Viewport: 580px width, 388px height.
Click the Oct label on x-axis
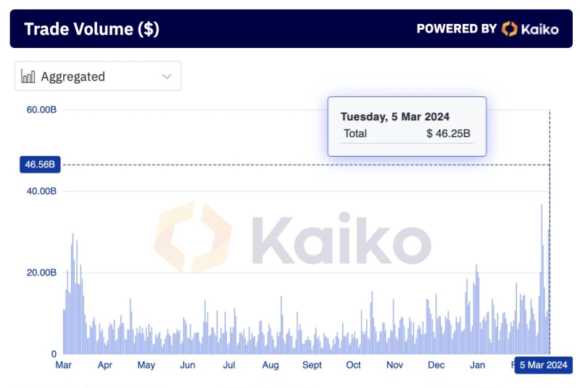point(353,365)
